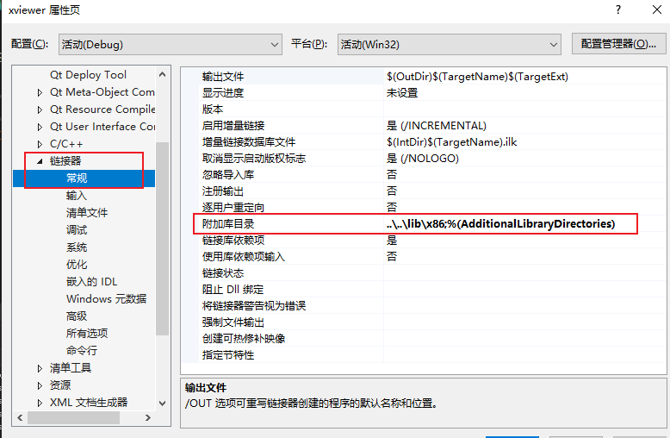Viewport: 670px width, 438px height.
Task: Select the 阻止 Dll 绑定 property
Action: (x=423, y=289)
